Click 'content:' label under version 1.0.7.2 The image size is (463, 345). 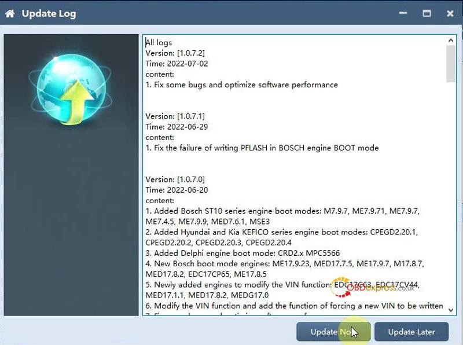tap(160, 75)
